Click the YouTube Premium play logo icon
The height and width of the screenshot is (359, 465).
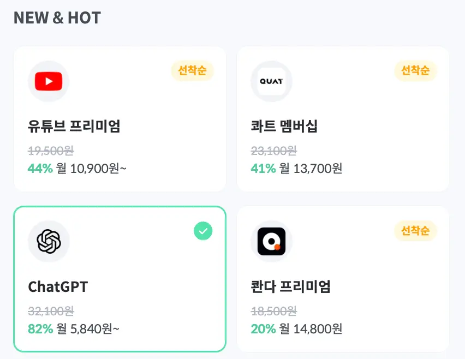(48, 81)
